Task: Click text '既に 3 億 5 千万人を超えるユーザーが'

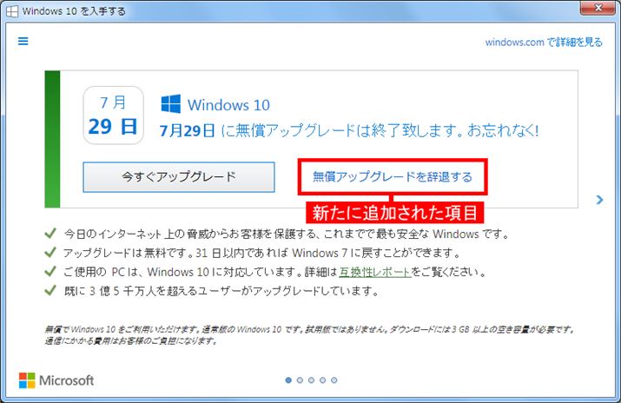Action: pyautogui.click(x=157, y=291)
